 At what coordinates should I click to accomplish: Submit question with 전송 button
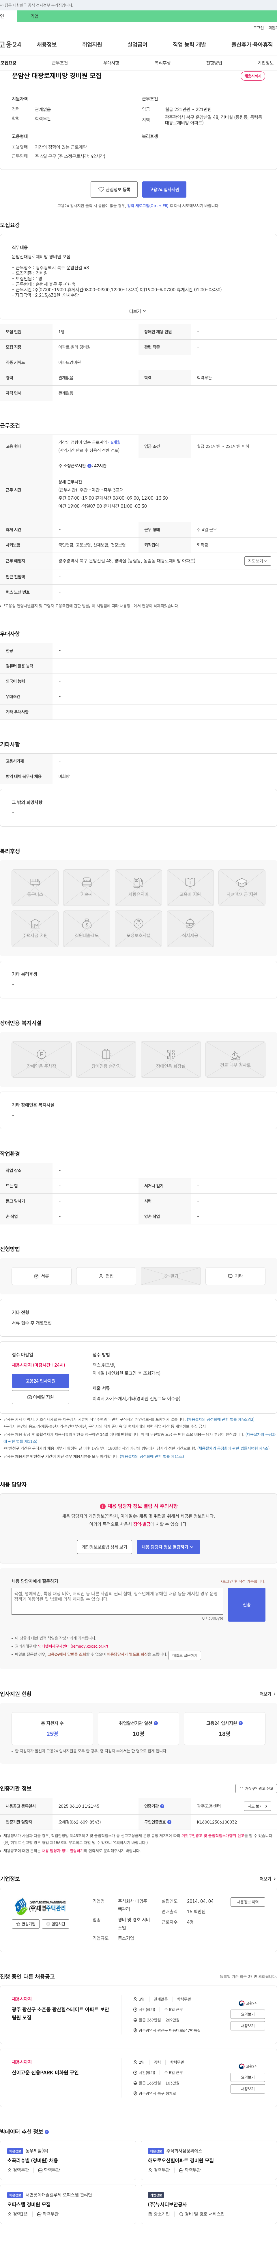click(x=246, y=1605)
